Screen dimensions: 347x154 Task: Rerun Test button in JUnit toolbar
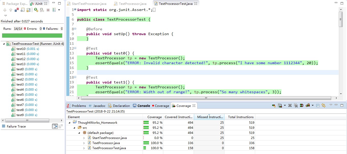(x=36, y=10)
